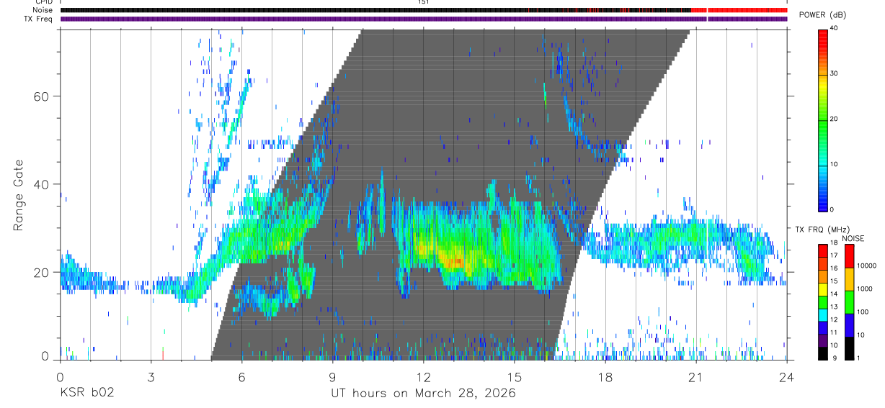The height and width of the screenshot is (408, 885).
Task: Click the 20 tick on the power colorbar
Action: coord(835,119)
